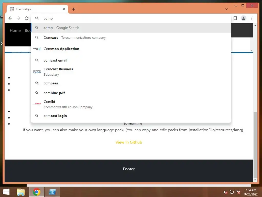Close The Budgie tab

click(x=64, y=9)
